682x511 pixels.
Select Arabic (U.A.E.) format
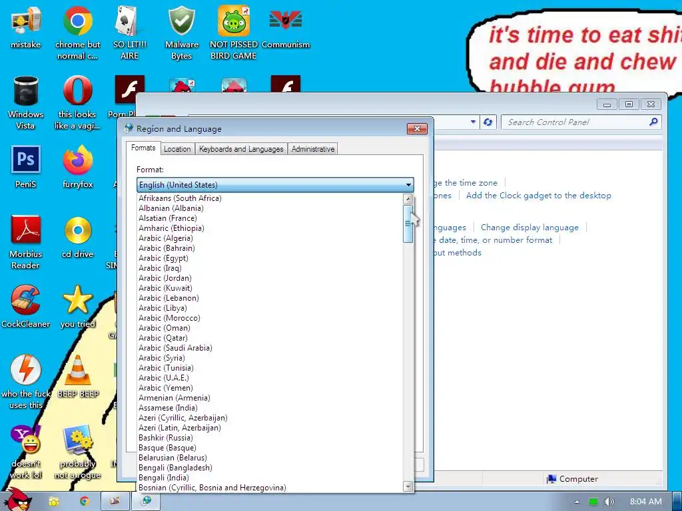point(270,378)
